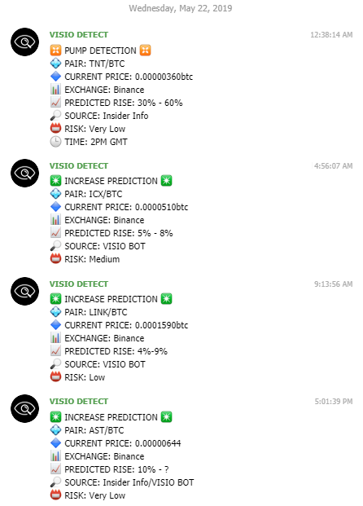Click the Wednesday, May 22, 2019 date header

181,8
